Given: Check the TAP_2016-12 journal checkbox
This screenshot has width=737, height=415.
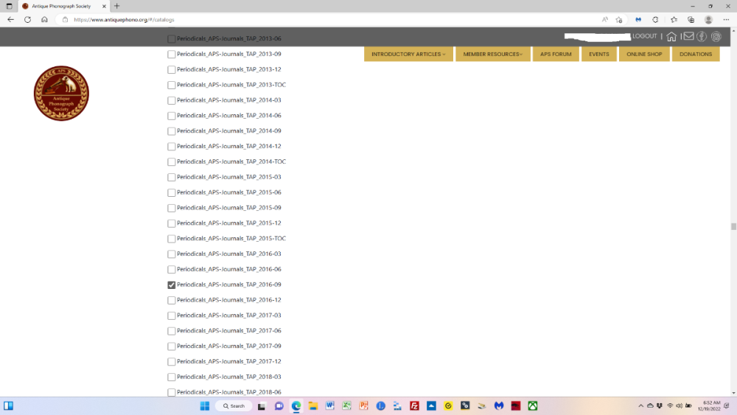Looking at the screenshot, I should click(172, 300).
